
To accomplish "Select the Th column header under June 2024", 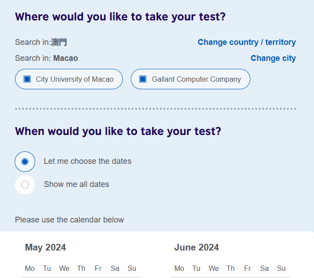I will pos(230,268).
